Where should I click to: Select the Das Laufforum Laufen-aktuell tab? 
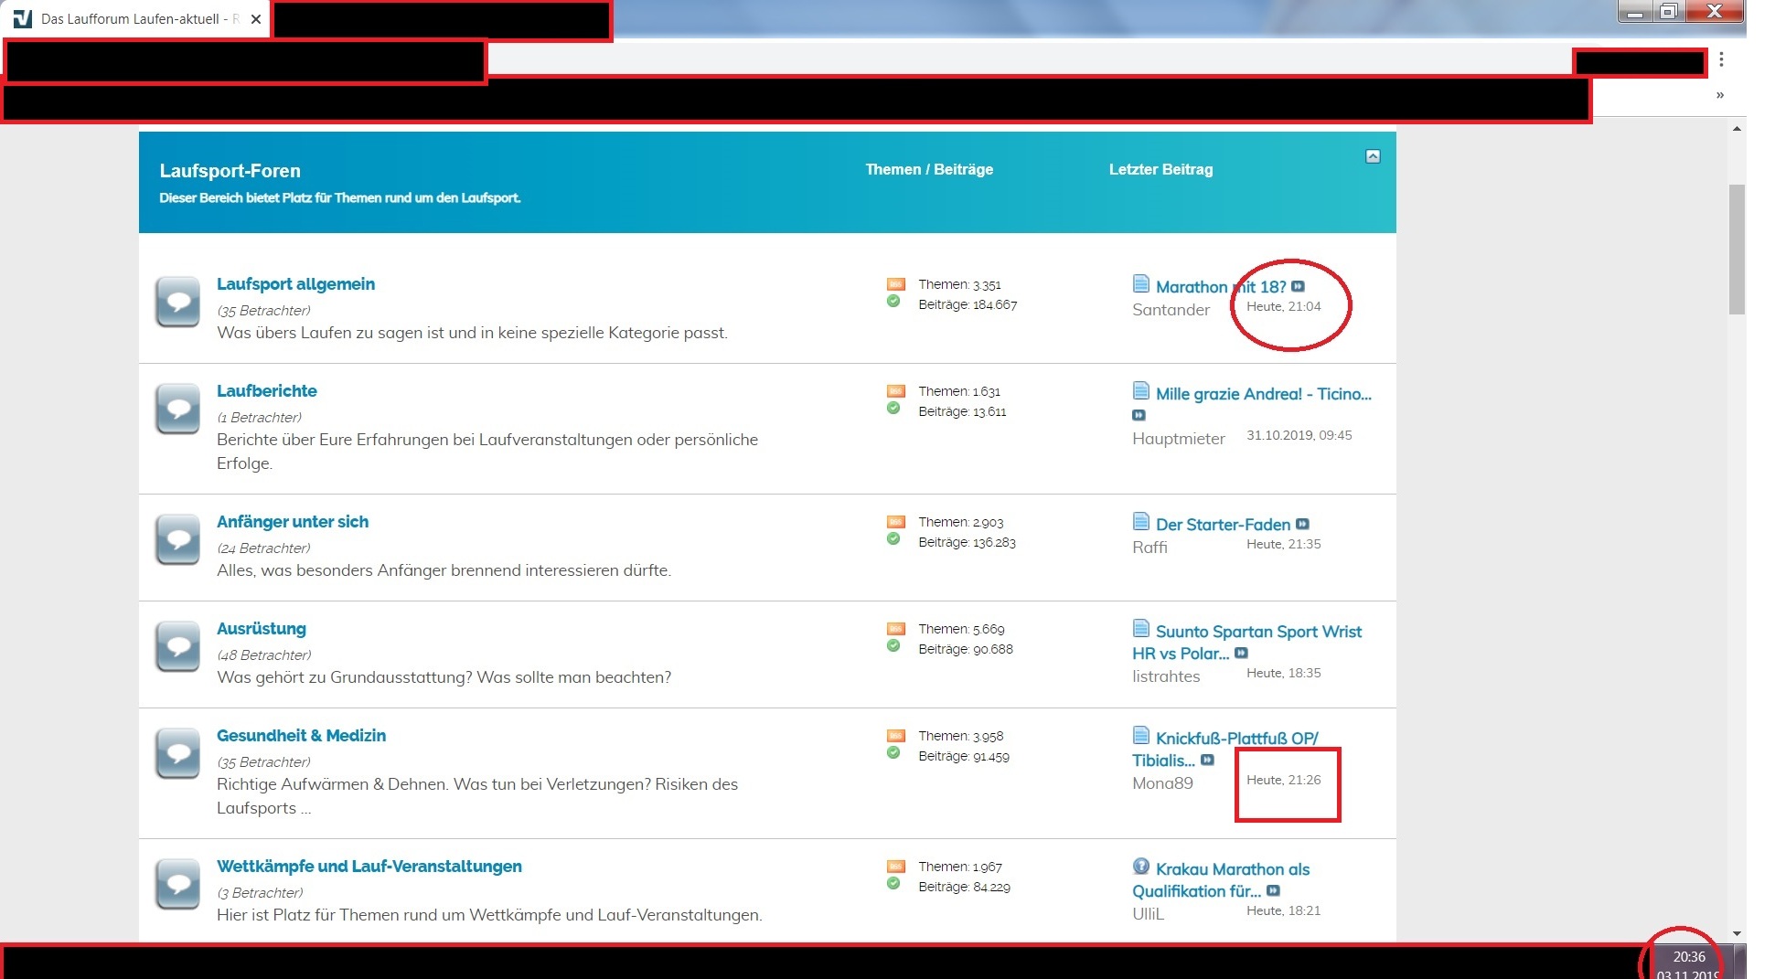coord(128,19)
